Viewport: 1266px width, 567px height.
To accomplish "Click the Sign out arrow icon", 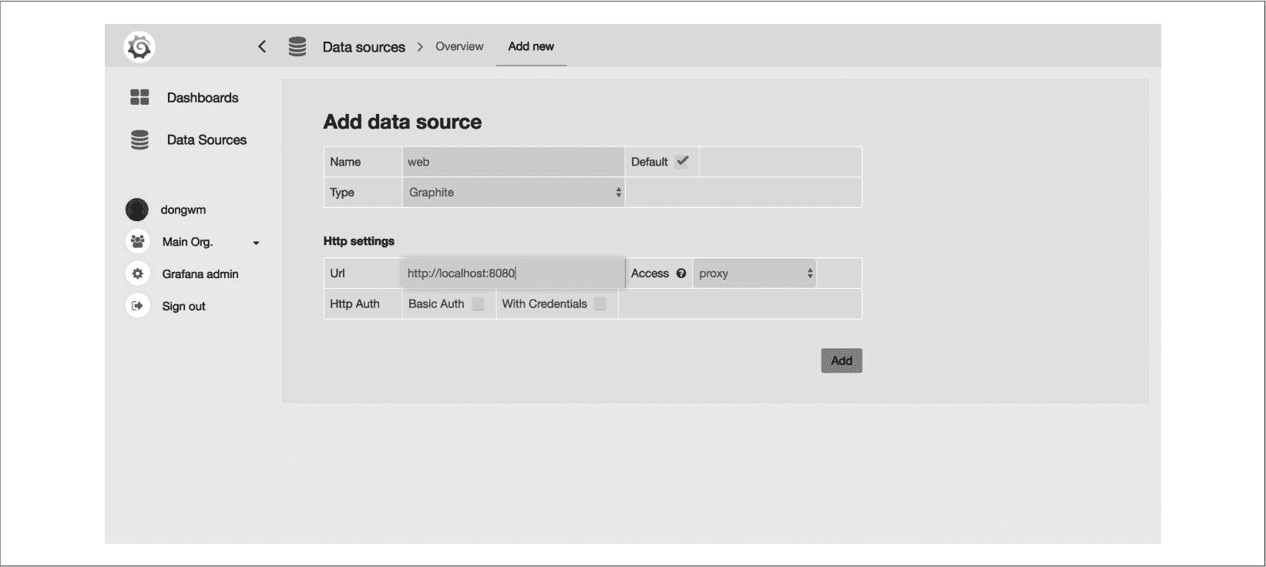I will point(137,306).
